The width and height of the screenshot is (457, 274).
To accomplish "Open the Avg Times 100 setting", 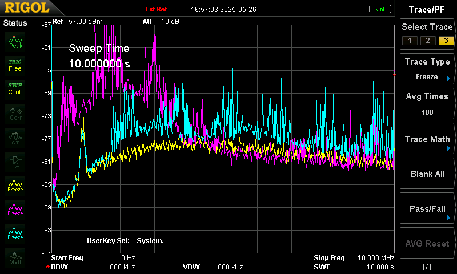I will click(x=427, y=104).
